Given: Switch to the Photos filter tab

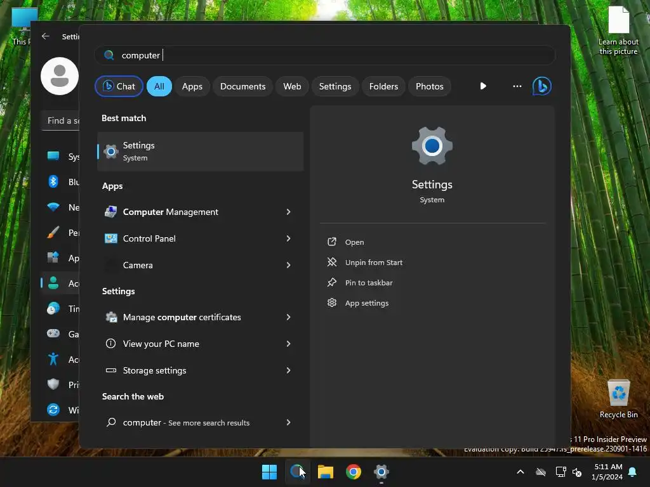Looking at the screenshot, I should [430, 86].
